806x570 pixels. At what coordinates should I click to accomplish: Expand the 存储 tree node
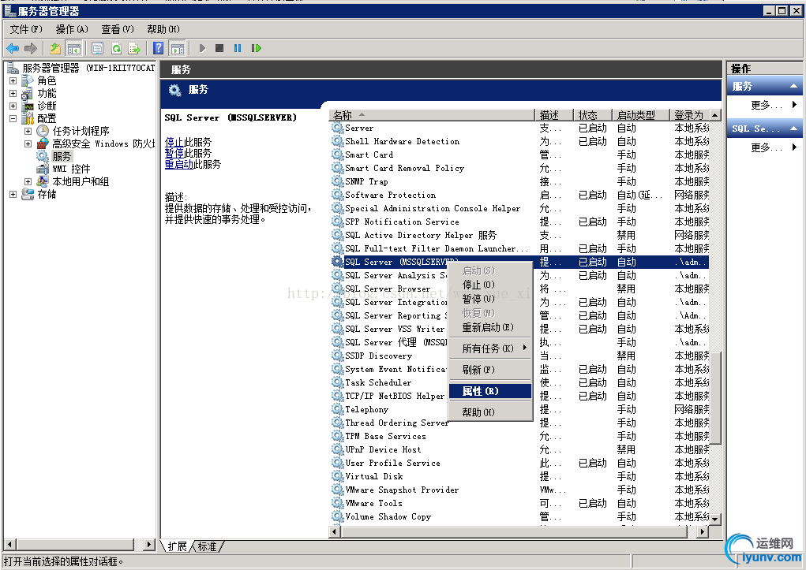(13, 194)
